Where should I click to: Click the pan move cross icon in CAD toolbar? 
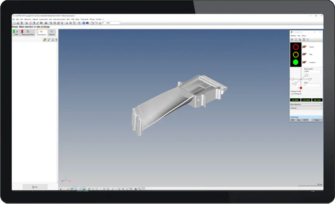89,189
